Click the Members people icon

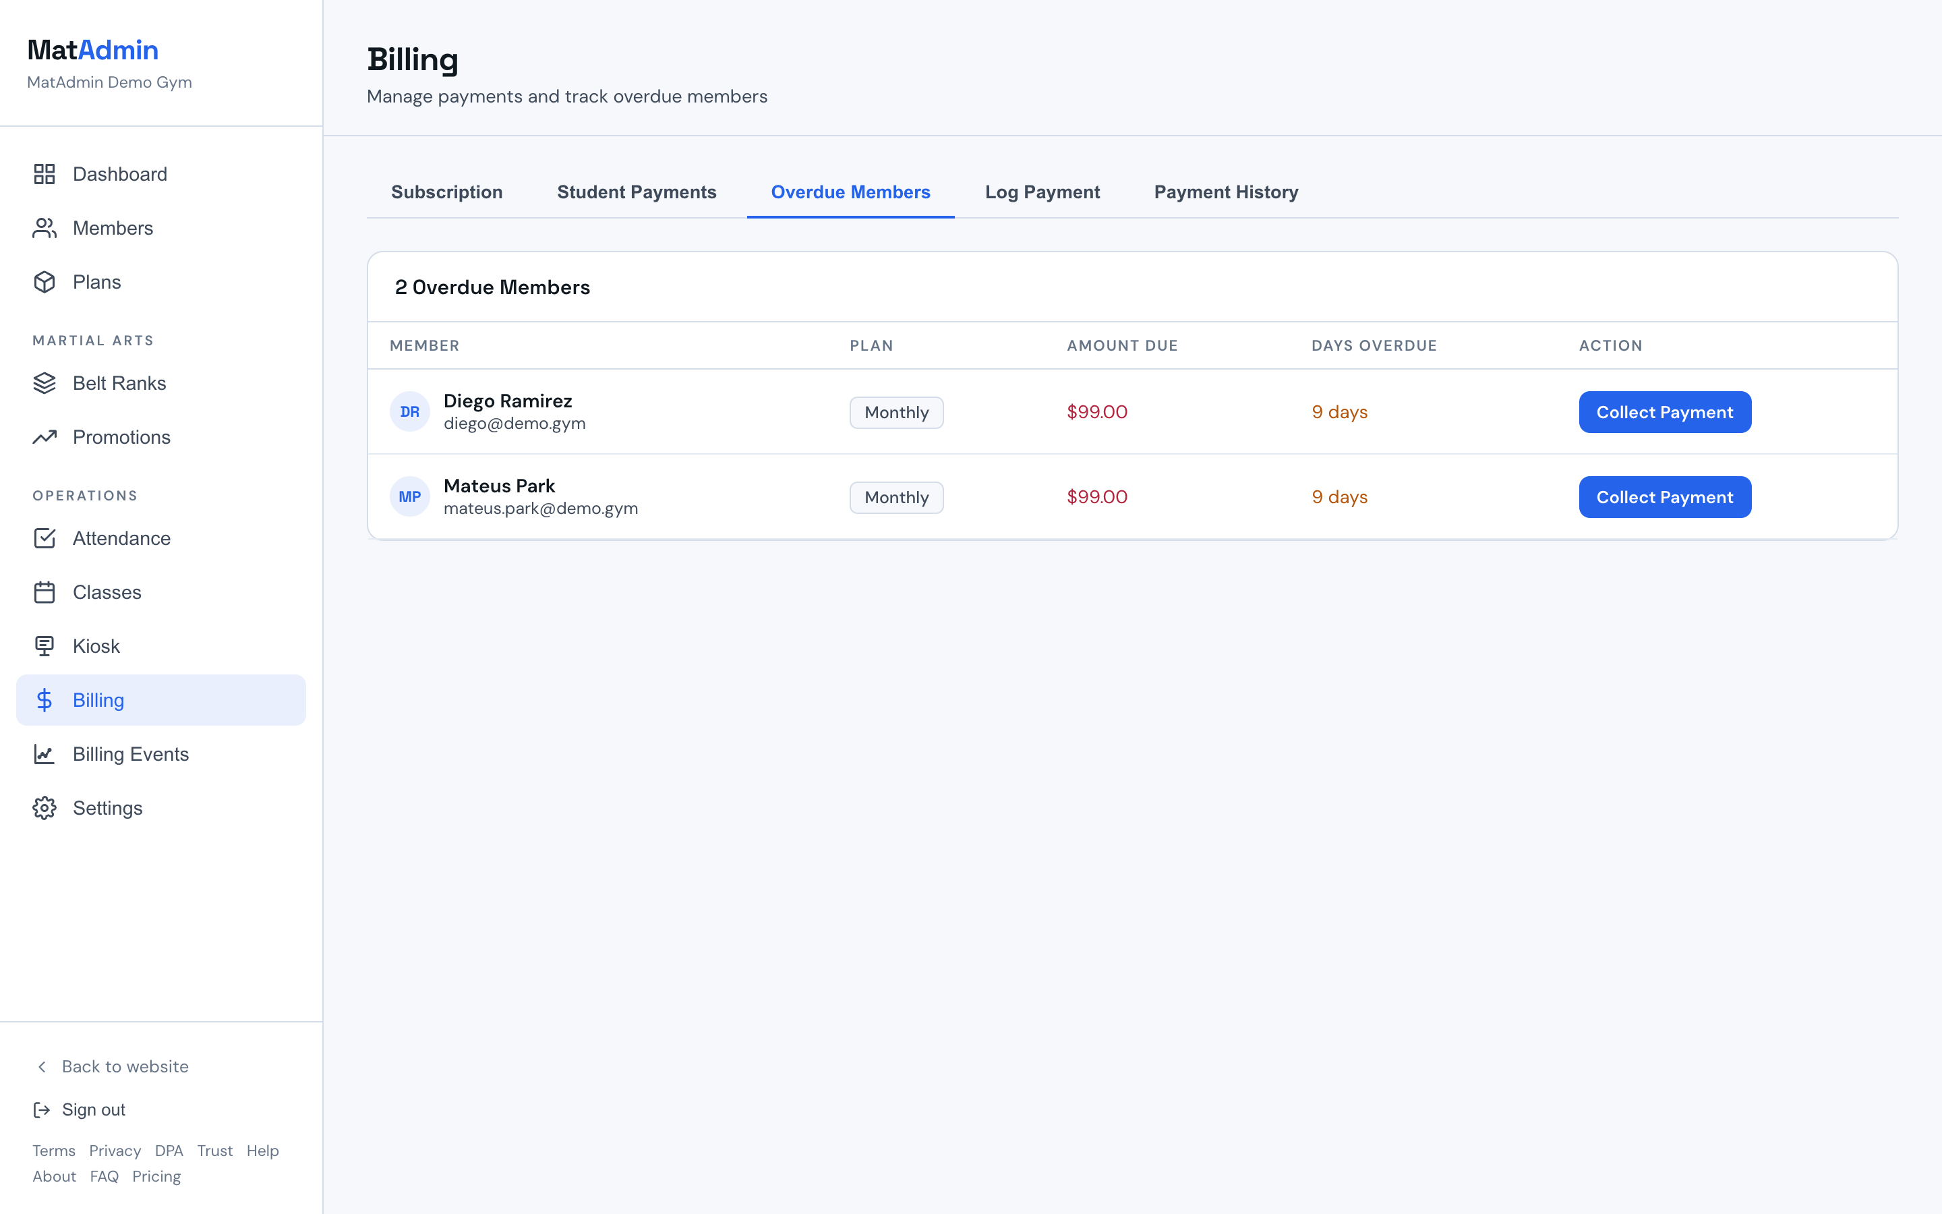[x=44, y=228]
